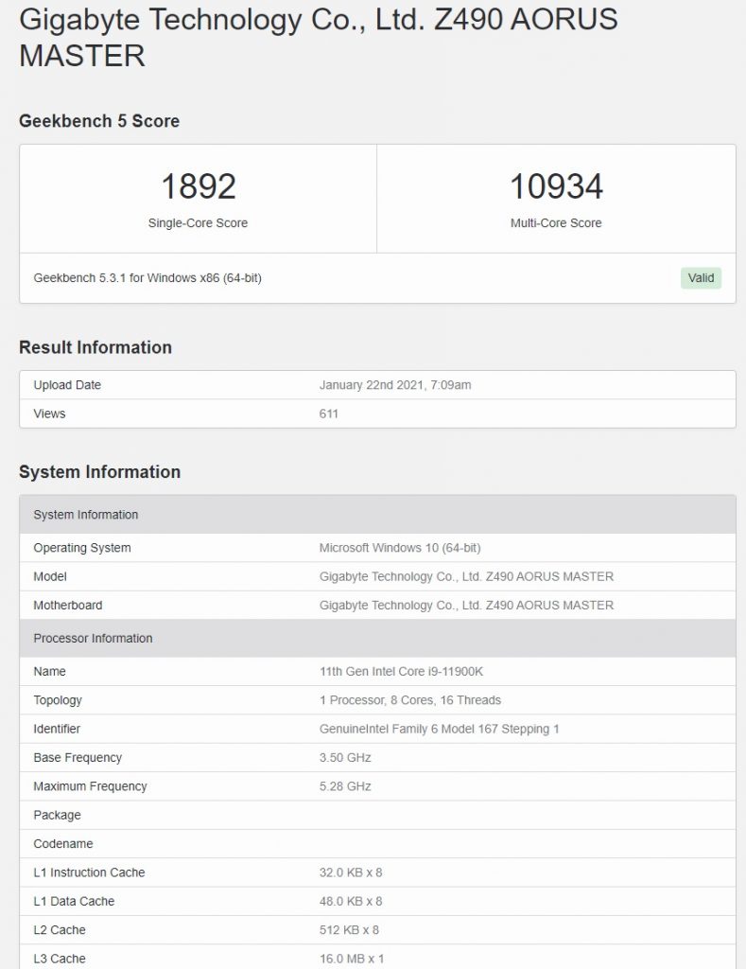Click the Motherboard row label

(x=68, y=606)
